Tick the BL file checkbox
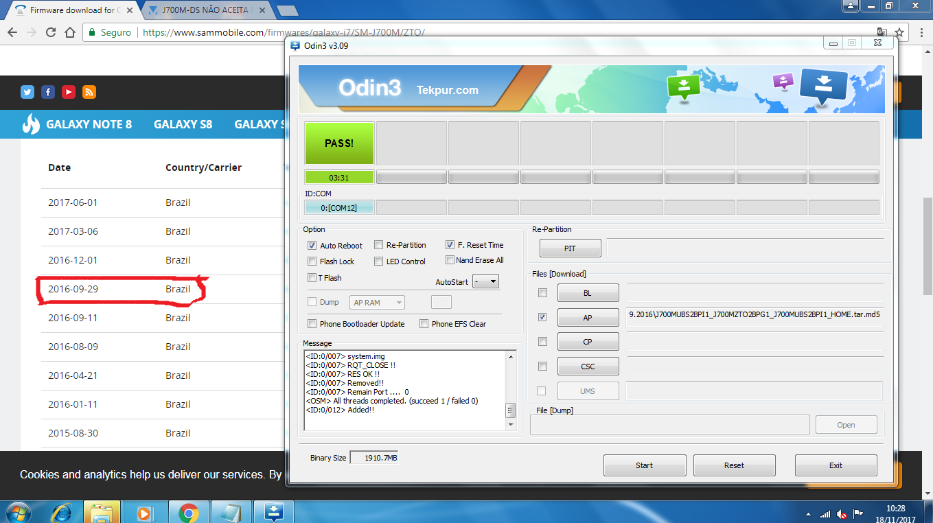 pos(542,293)
